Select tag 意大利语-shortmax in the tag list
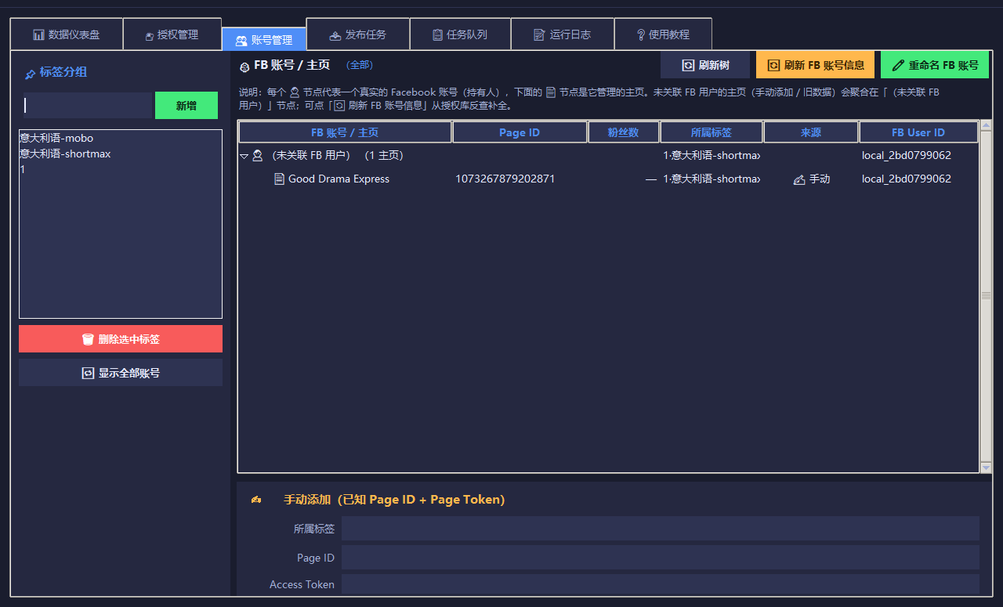This screenshot has height=607, width=1003. pyautogui.click(x=121, y=154)
